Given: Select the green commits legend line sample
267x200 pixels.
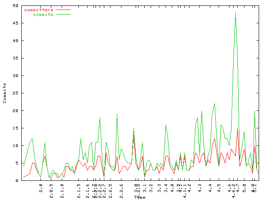Looking at the screenshot, I should pos(63,14).
